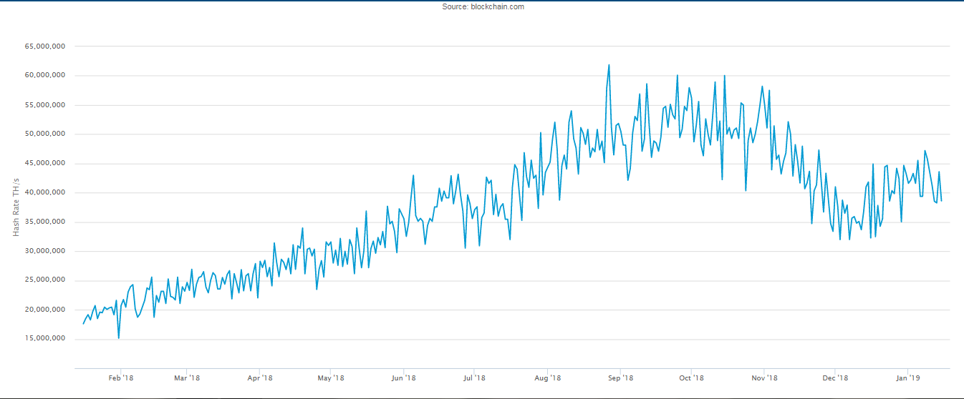Click the blockchain.com source link

(x=497, y=6)
